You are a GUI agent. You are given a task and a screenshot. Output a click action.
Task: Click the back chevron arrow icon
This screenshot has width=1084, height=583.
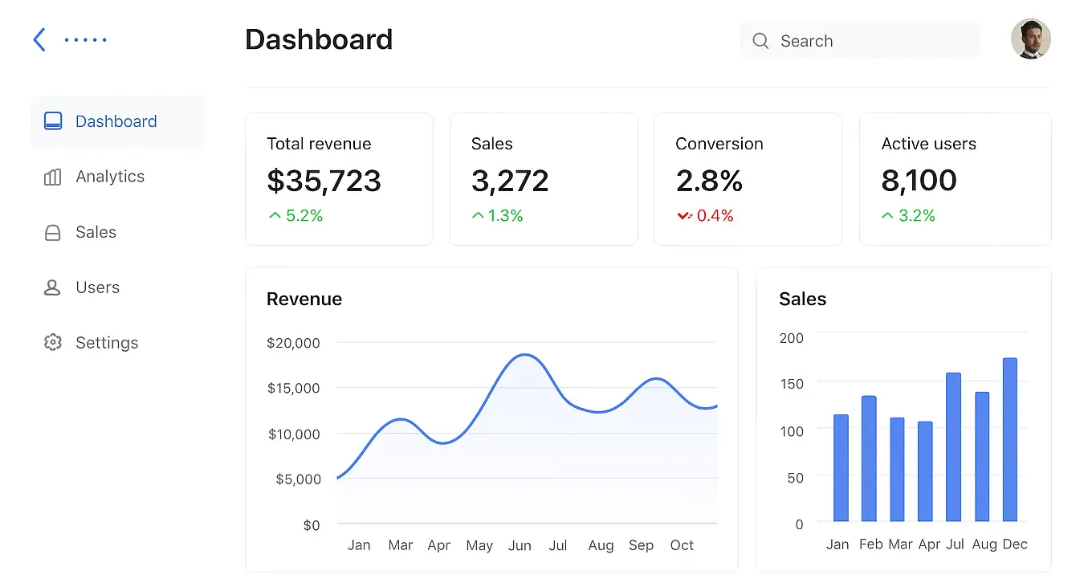pyautogui.click(x=39, y=39)
